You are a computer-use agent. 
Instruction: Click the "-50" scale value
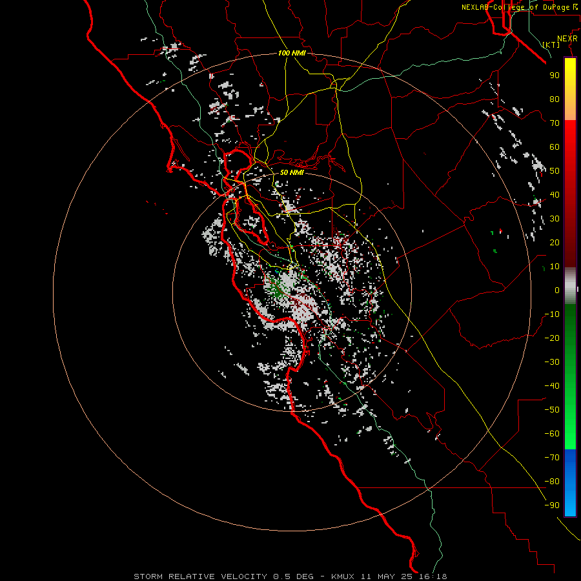pyautogui.click(x=552, y=410)
